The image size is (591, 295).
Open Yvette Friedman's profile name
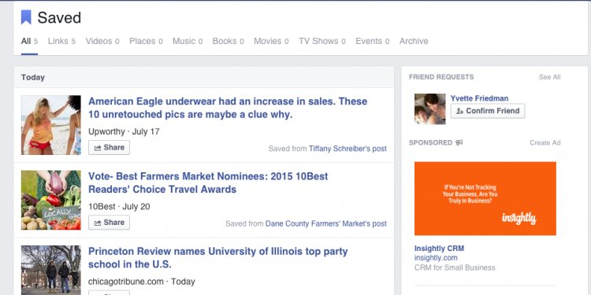click(x=479, y=98)
